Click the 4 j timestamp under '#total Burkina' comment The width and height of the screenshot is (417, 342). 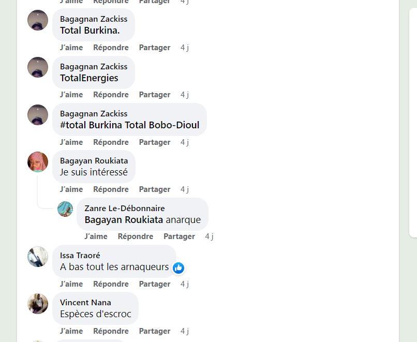(185, 142)
